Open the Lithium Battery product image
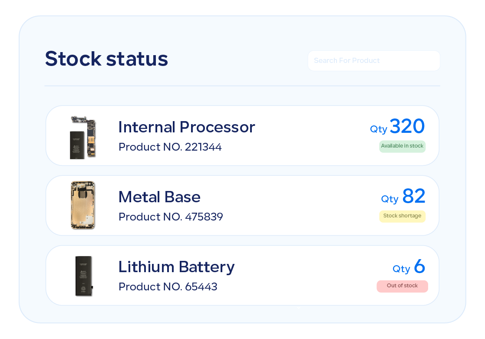This screenshot has height=339, width=485. click(x=84, y=276)
